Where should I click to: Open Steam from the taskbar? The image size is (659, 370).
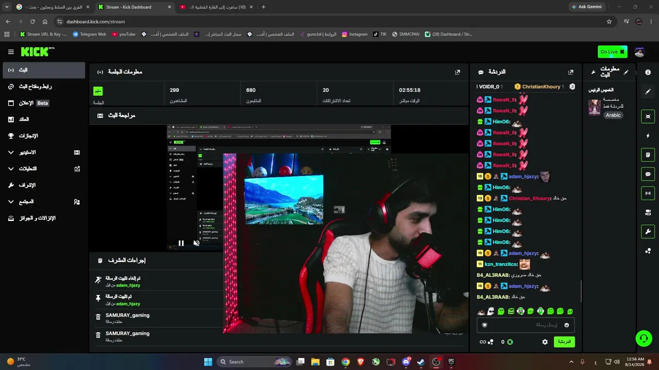[421, 362]
